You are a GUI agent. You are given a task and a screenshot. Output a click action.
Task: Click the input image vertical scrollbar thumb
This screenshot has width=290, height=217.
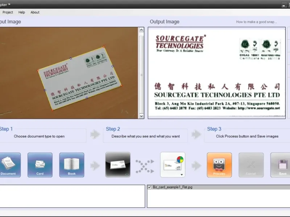pos(141,75)
